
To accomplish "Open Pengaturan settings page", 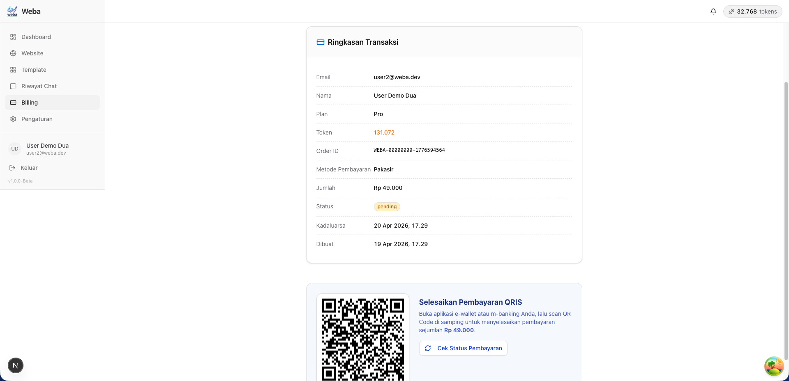I will (52, 119).
